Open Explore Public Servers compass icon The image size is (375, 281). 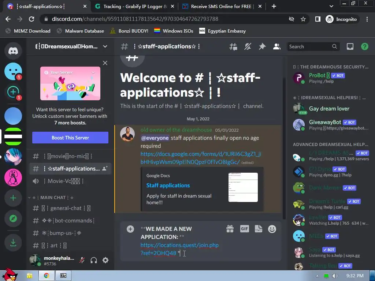point(13,218)
